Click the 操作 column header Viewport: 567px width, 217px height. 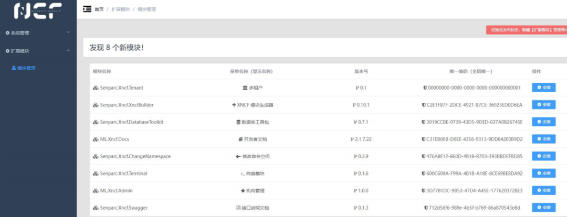pyautogui.click(x=536, y=71)
